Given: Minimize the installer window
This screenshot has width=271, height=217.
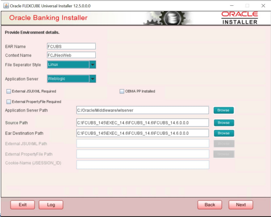Looking at the screenshot, I should coord(232,6).
